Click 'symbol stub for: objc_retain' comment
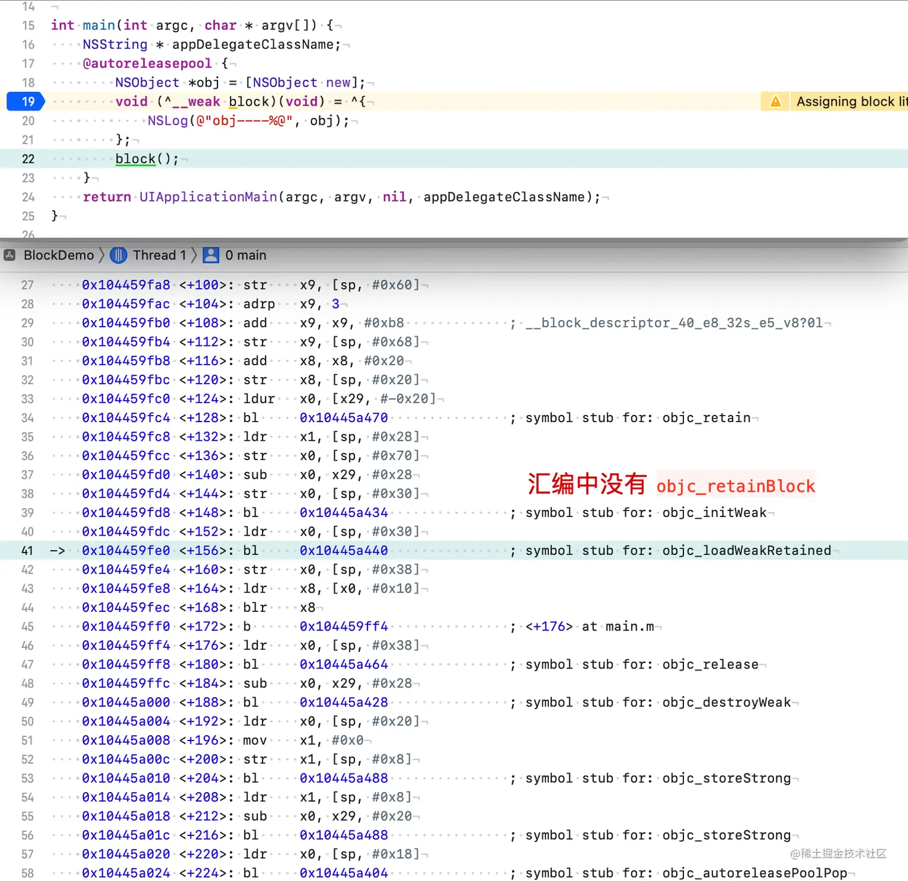 (x=638, y=418)
